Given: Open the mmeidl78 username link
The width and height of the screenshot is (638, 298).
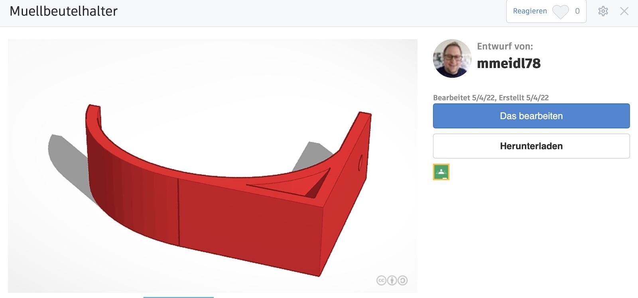Looking at the screenshot, I should [x=509, y=63].
